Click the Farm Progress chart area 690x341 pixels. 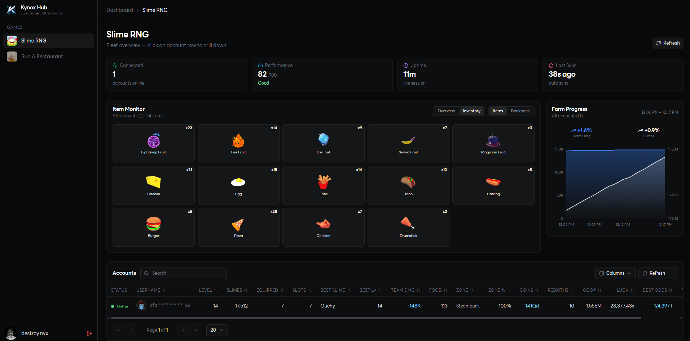pos(616,184)
